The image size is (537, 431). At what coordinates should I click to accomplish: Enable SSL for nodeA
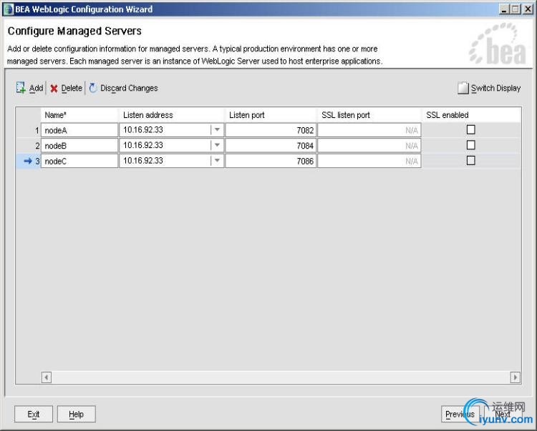click(471, 129)
